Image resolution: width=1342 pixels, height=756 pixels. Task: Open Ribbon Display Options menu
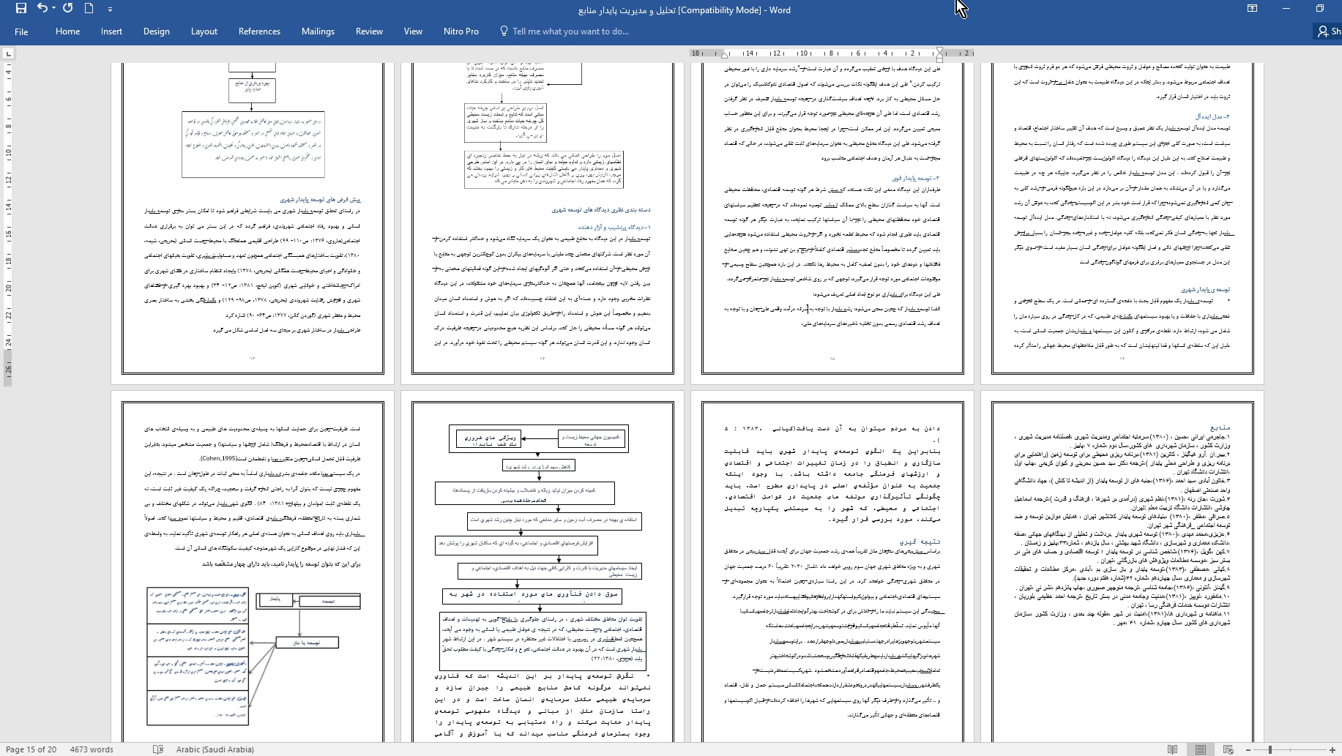coord(1252,9)
